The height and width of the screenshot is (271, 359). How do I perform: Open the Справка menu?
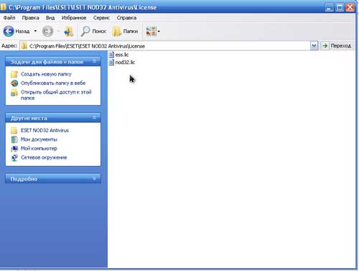coord(126,18)
